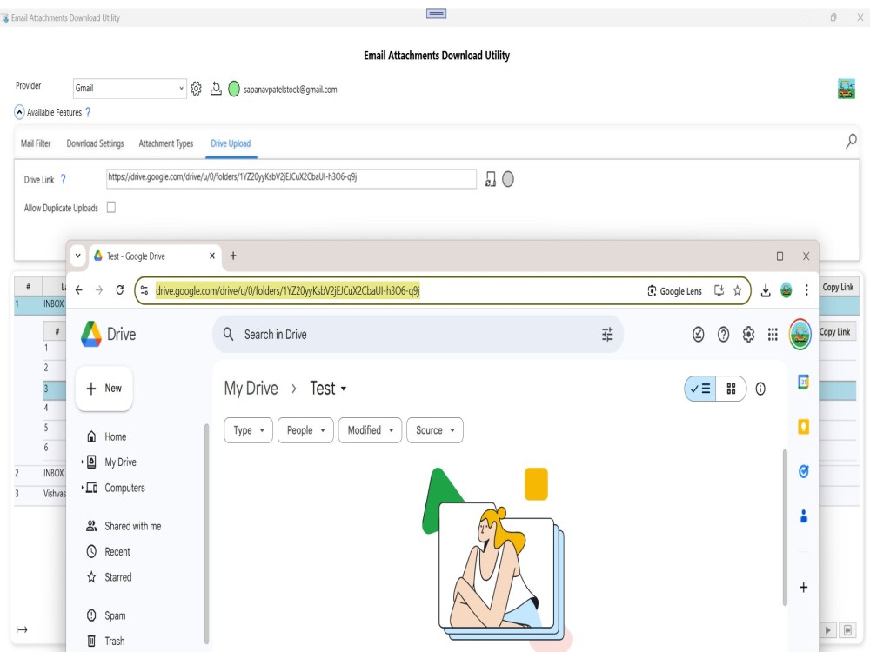Open the People filter dropdown
870x652 pixels.
pos(305,430)
